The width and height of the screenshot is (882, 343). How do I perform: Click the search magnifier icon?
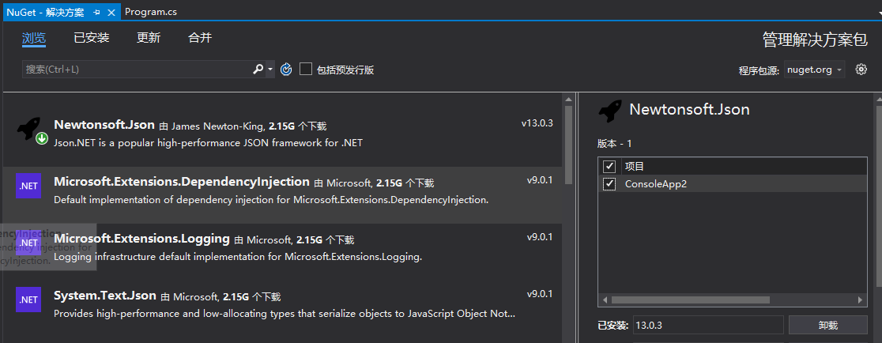click(x=258, y=70)
